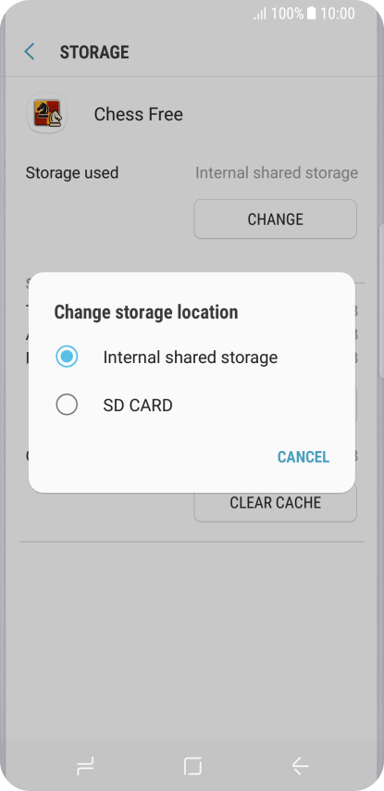Viewport: 384px width, 791px height.
Task: Tap the STORAGE page title
Action: [94, 52]
